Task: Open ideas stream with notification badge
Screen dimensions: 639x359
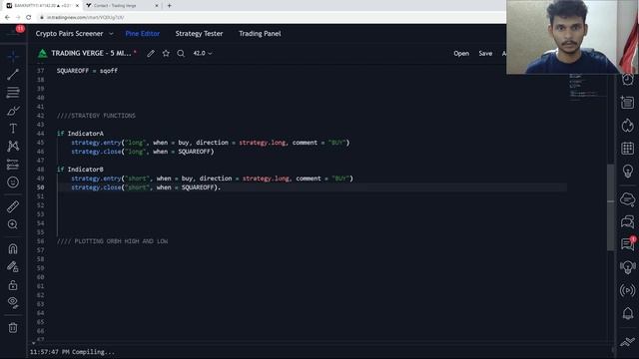Action: pos(628,243)
